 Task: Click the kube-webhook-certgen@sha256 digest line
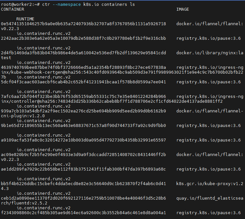point(122,72)
